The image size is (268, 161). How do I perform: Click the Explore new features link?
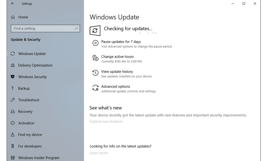pos(106,122)
